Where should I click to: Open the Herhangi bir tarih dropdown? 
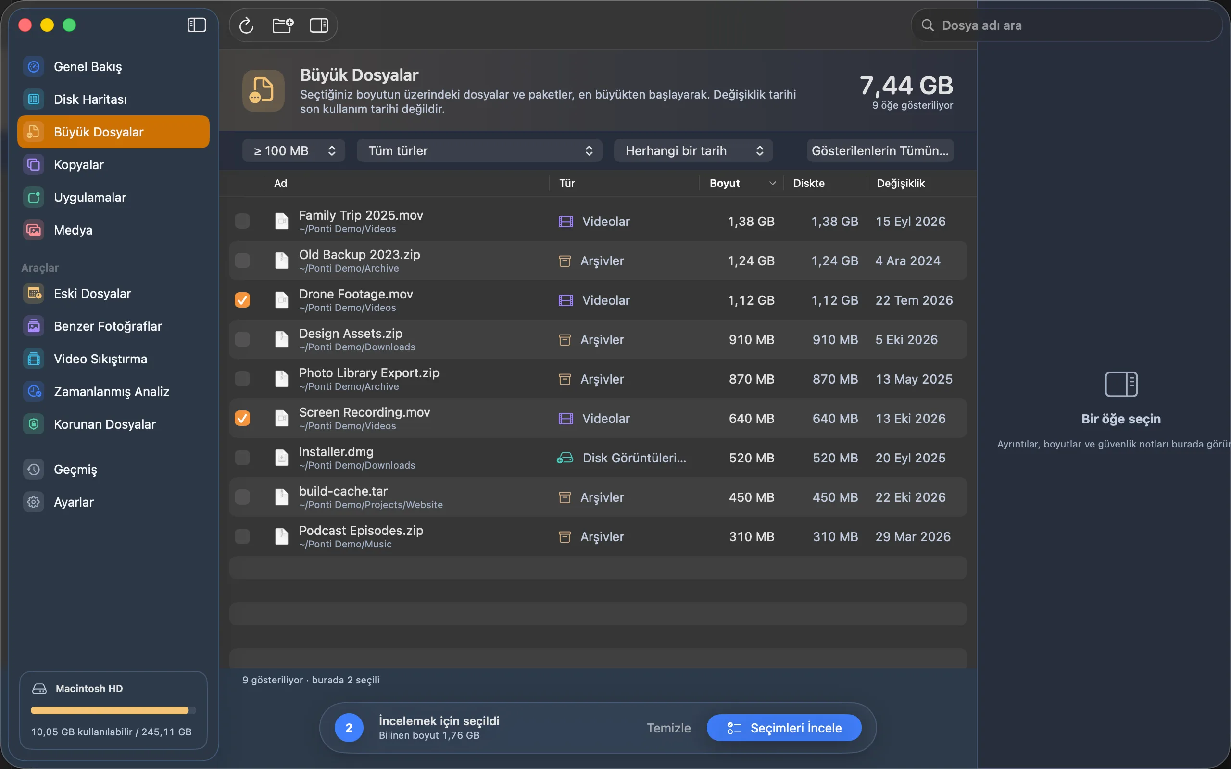pyautogui.click(x=693, y=150)
